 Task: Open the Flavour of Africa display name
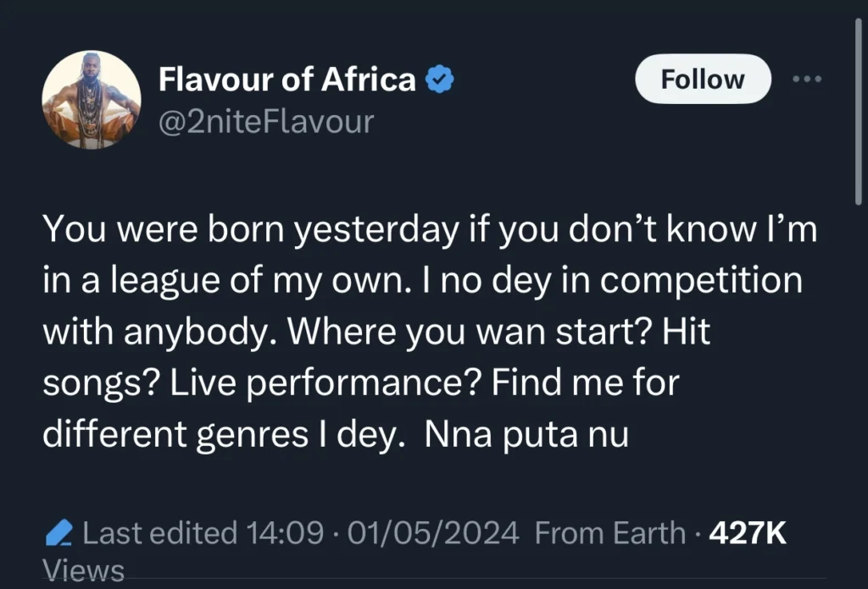(287, 80)
